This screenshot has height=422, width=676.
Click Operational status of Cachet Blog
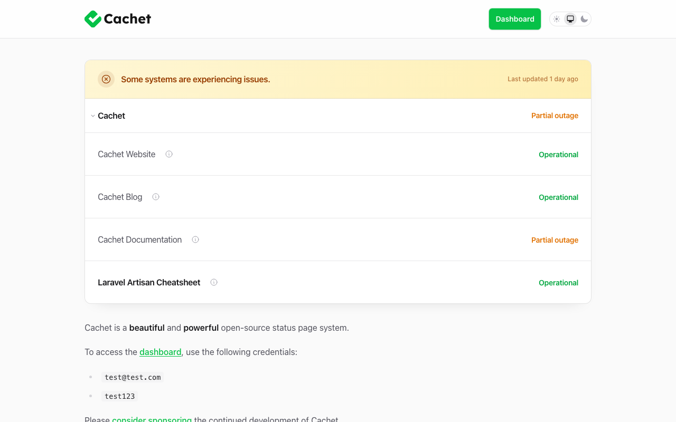pyautogui.click(x=558, y=197)
